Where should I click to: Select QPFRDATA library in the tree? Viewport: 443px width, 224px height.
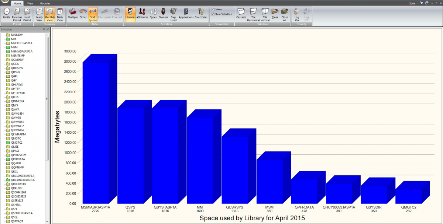18,159
